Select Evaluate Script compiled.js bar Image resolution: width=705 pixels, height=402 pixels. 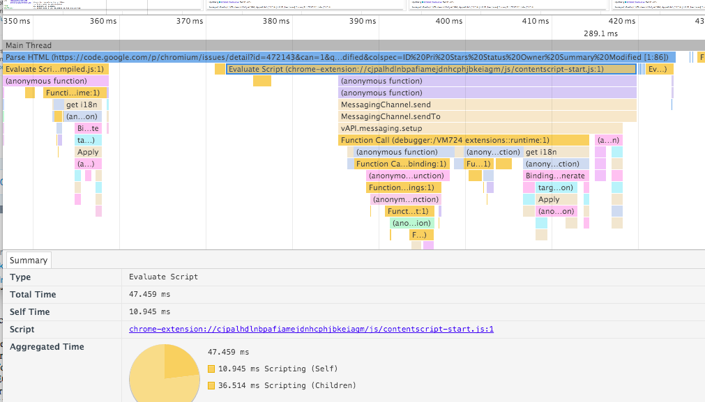point(56,69)
